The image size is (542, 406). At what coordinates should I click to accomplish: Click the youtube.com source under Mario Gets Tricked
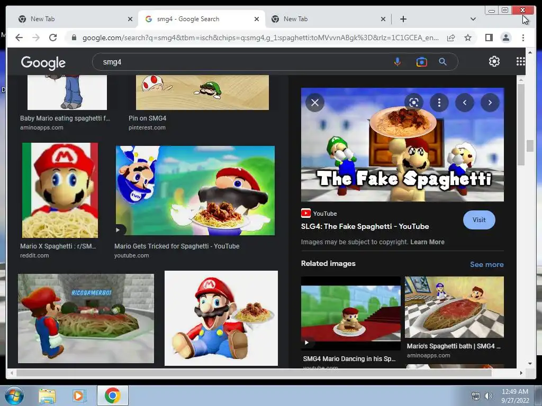tap(131, 255)
